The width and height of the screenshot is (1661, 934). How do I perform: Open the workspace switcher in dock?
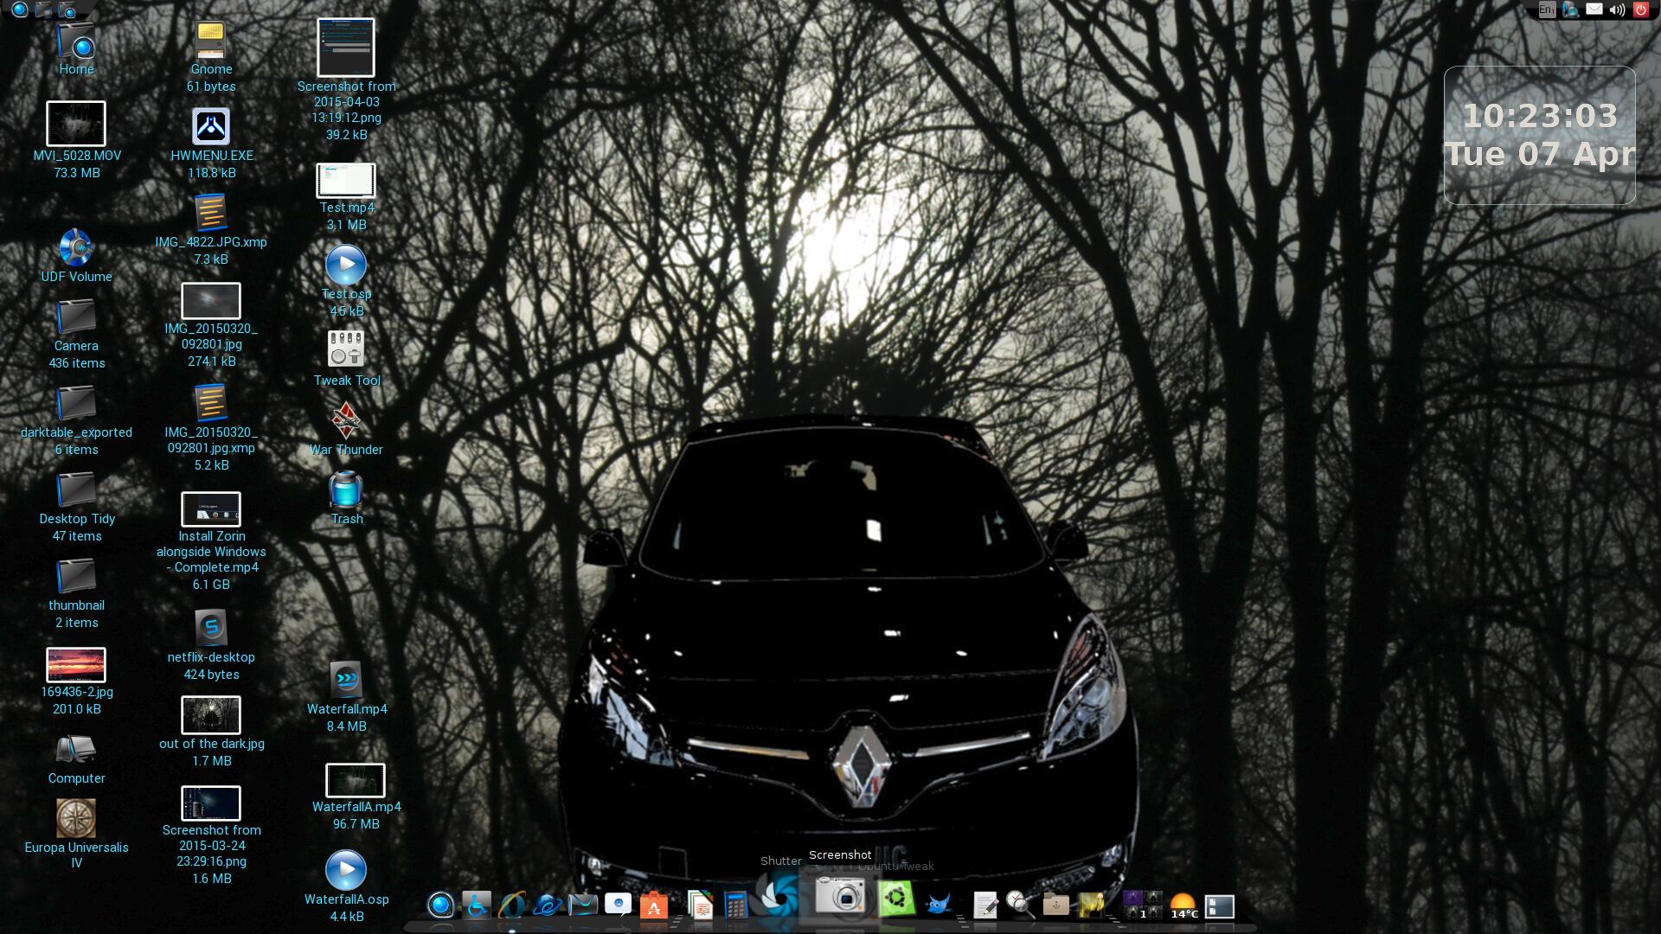coord(1142,904)
